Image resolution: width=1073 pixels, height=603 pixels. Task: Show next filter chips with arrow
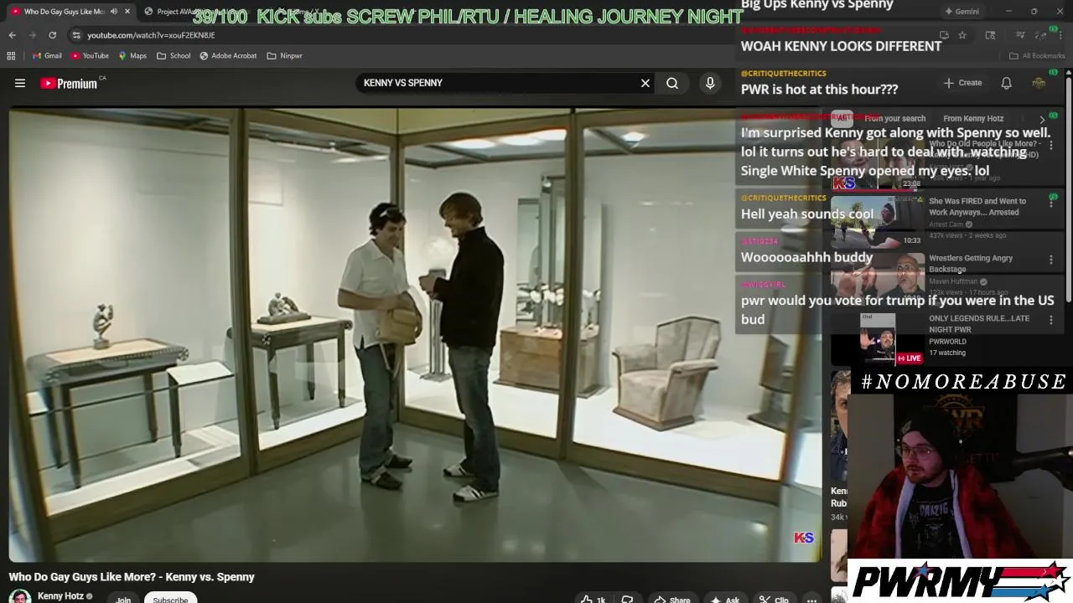(1042, 119)
